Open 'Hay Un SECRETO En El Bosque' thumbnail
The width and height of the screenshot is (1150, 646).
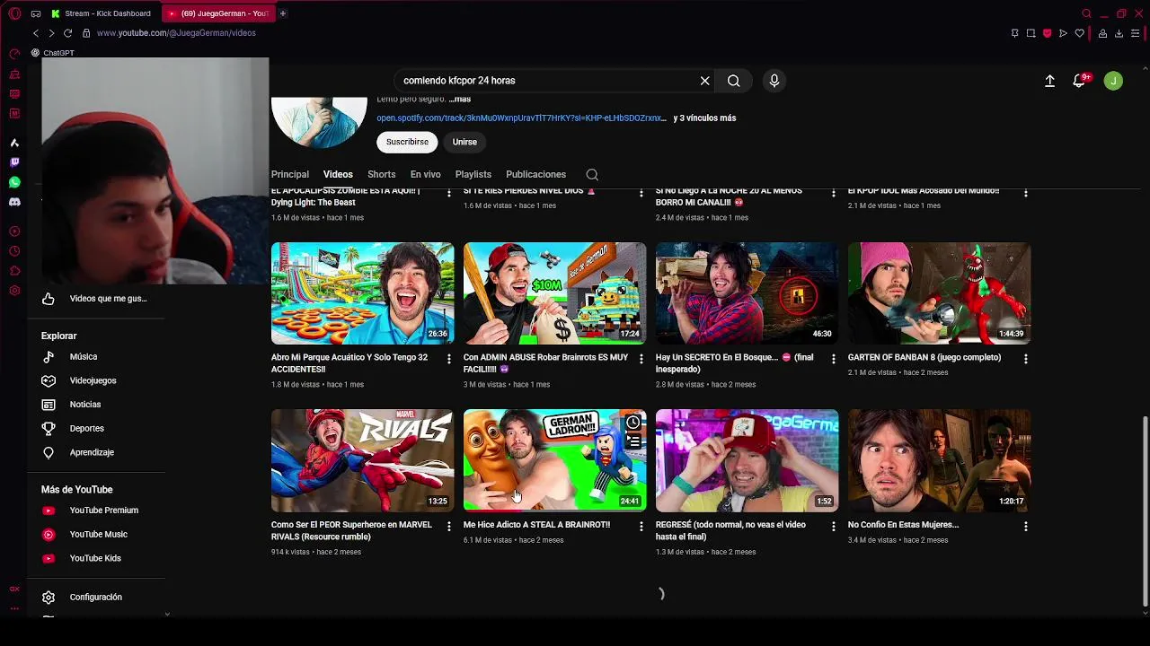[747, 293]
